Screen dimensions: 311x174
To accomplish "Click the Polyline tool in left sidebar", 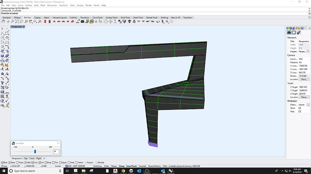I will click(x=3, y=33).
